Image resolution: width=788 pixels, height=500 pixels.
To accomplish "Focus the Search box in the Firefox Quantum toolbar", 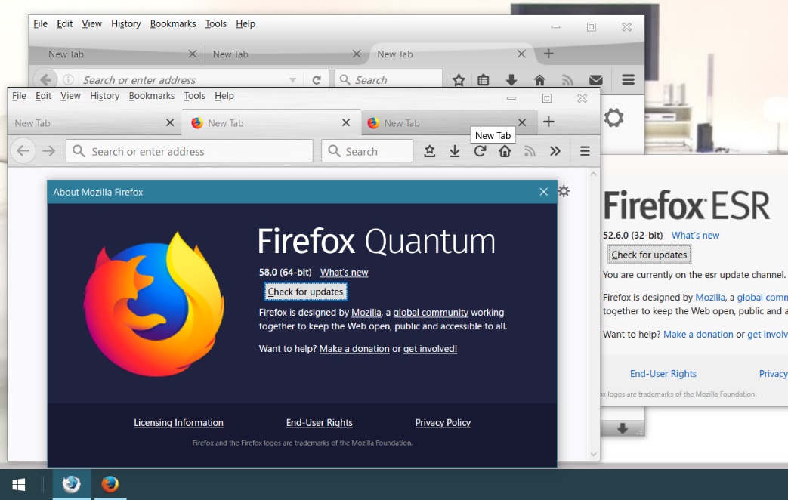I will [367, 151].
